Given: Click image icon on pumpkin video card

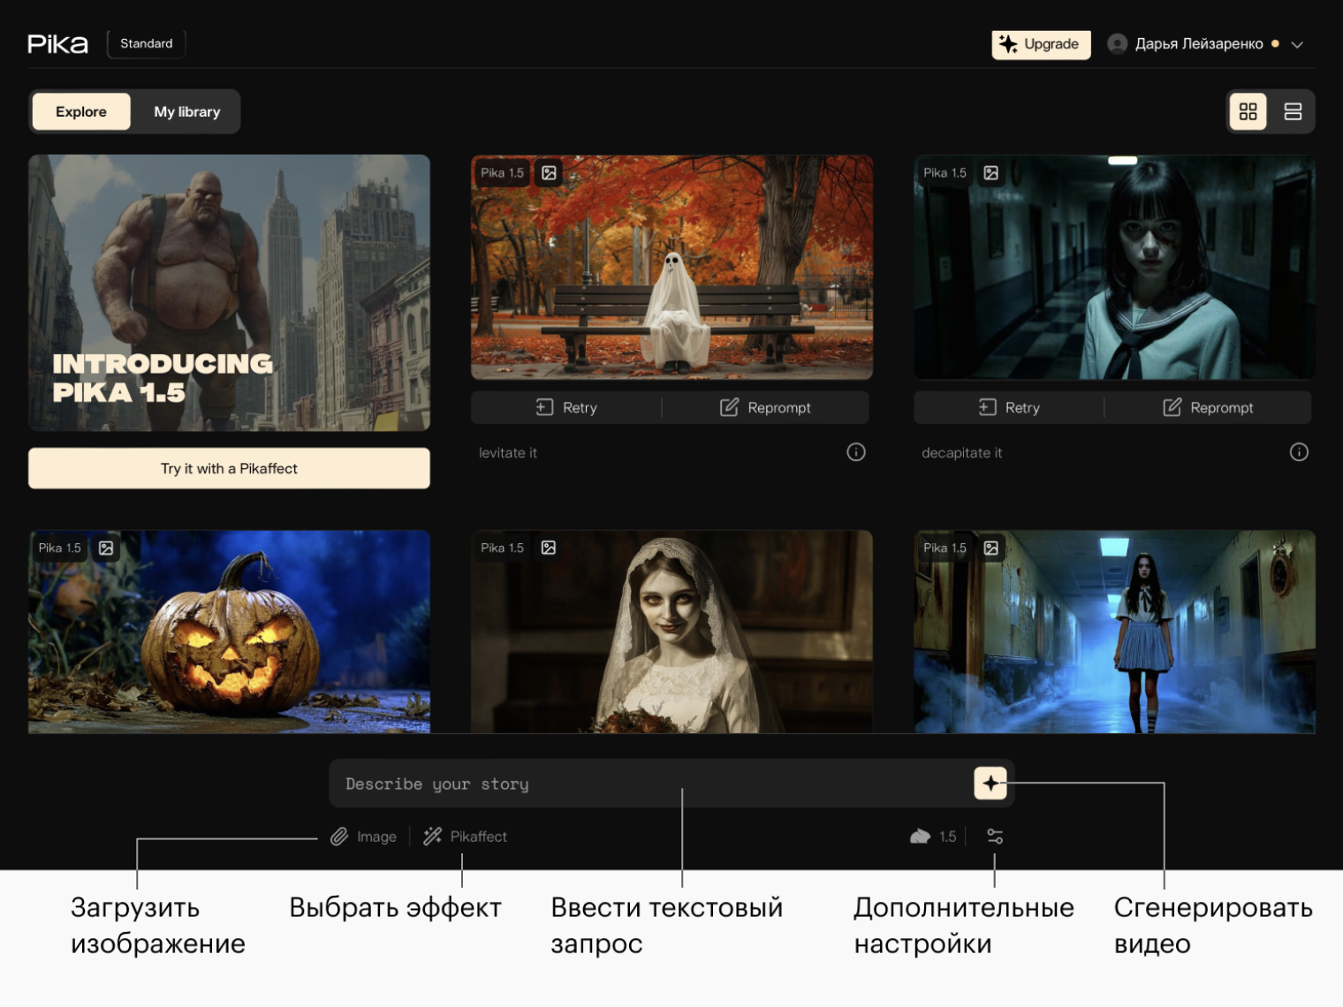Looking at the screenshot, I should pyautogui.click(x=106, y=548).
